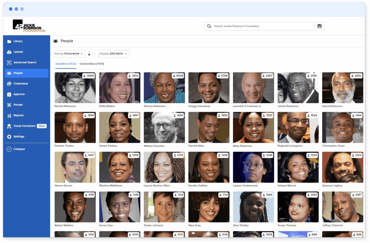Click the People group icon in sidebar
This screenshot has height=243, width=370.
(9, 73)
